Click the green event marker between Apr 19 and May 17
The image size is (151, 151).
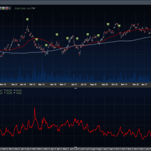(x=57, y=34)
